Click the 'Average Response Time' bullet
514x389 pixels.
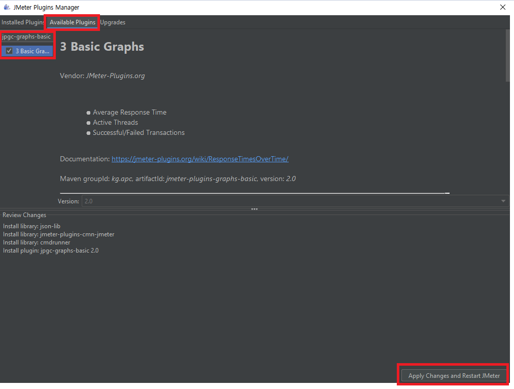(129, 113)
